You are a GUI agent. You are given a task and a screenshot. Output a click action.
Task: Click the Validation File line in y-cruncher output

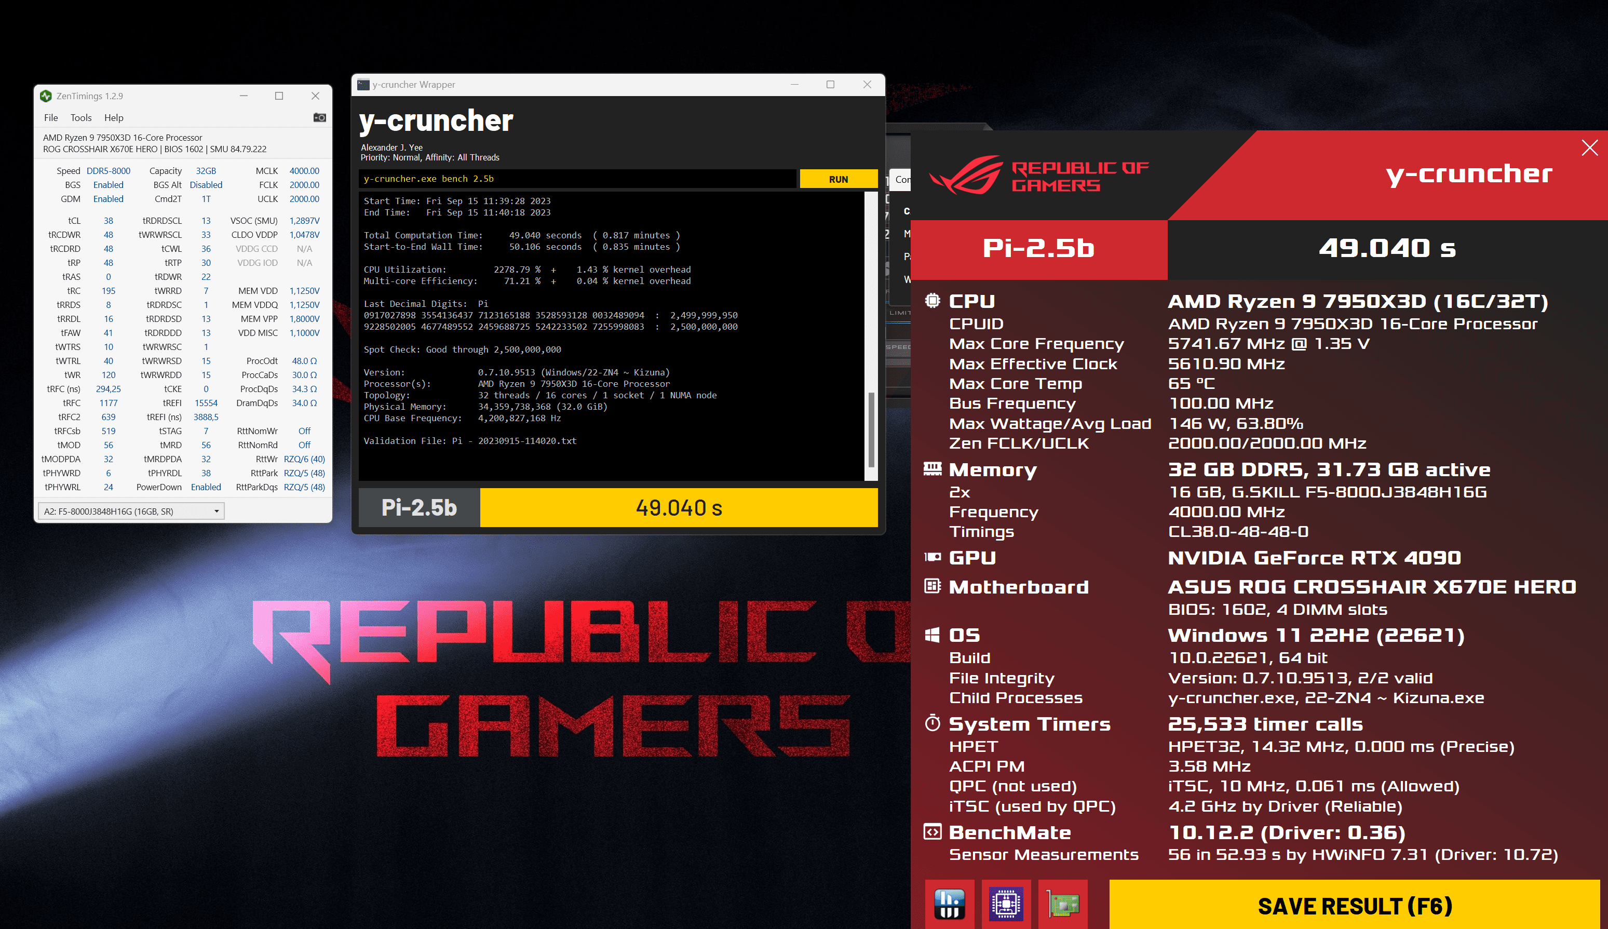tap(470, 441)
